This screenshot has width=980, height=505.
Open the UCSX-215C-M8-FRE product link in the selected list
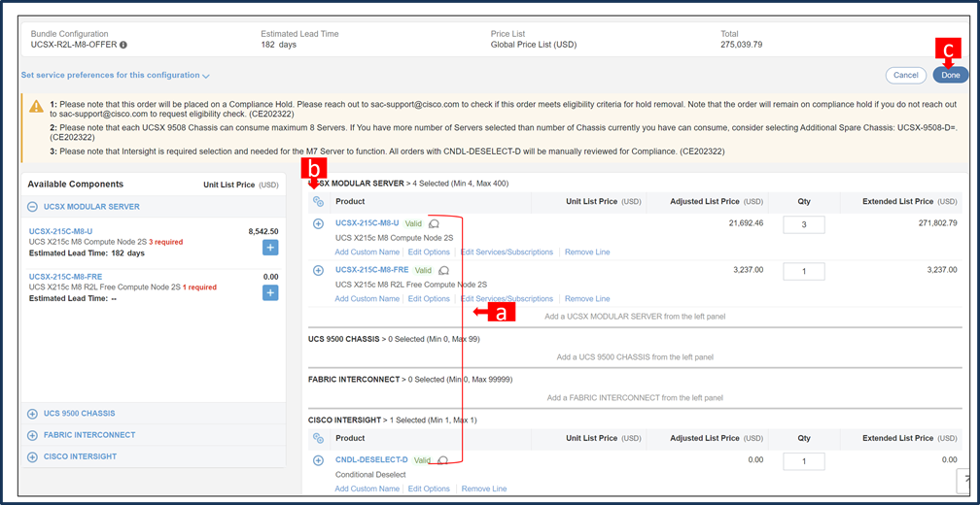pyautogui.click(x=371, y=270)
